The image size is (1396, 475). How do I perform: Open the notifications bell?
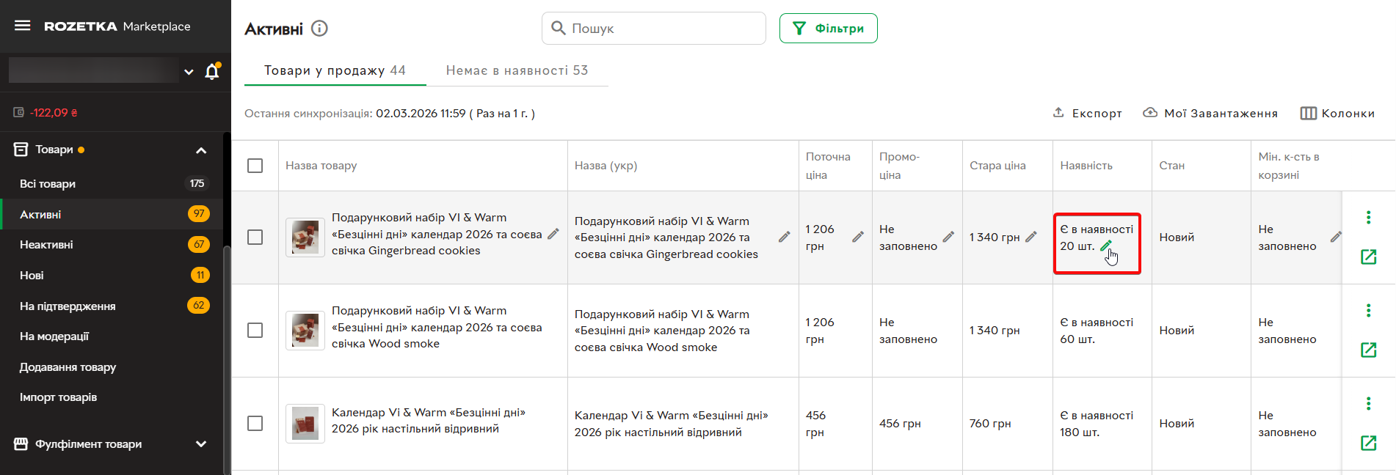point(212,71)
